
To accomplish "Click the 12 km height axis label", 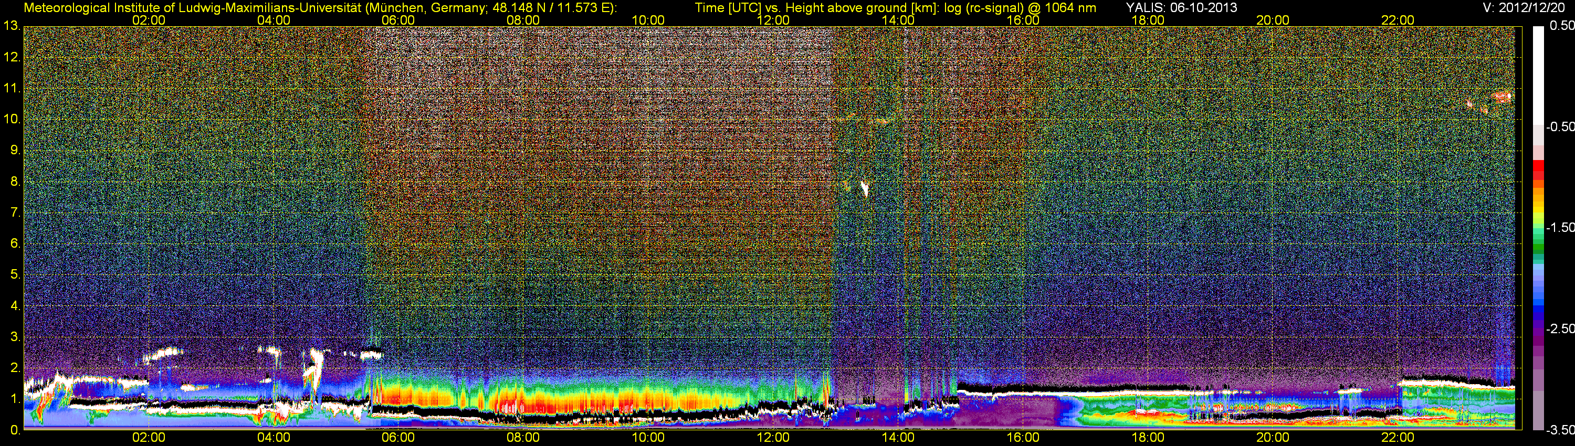I will click(x=12, y=57).
